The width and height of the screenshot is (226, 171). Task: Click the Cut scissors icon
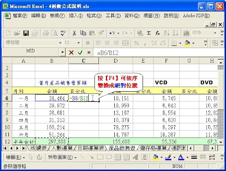(x=74, y=33)
